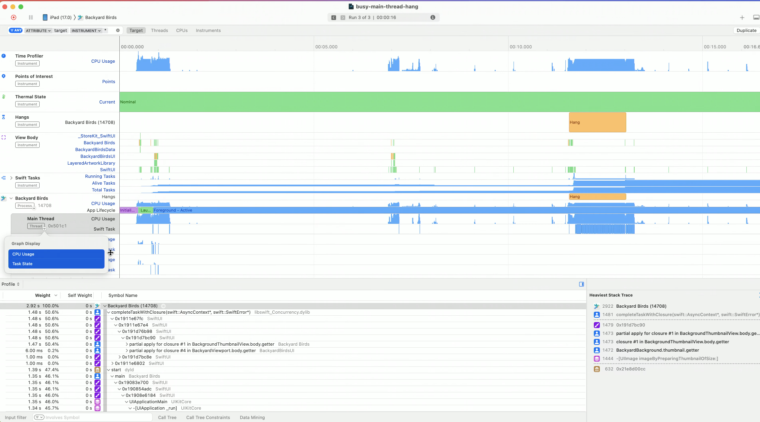Collapse the completeTaskWithClosure call tree row
This screenshot has height=422, width=760.
[x=109, y=313]
